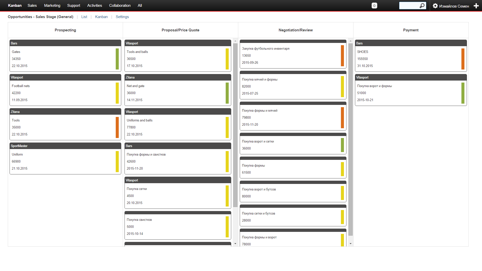
Task: Open the All menu
Action: pos(140,6)
